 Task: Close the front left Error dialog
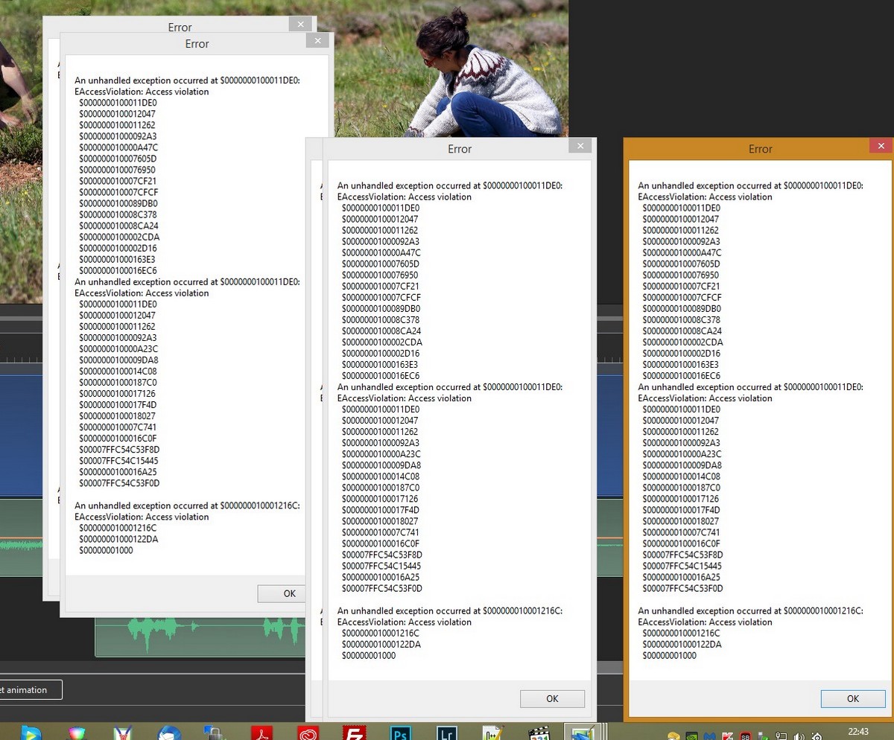[x=317, y=41]
